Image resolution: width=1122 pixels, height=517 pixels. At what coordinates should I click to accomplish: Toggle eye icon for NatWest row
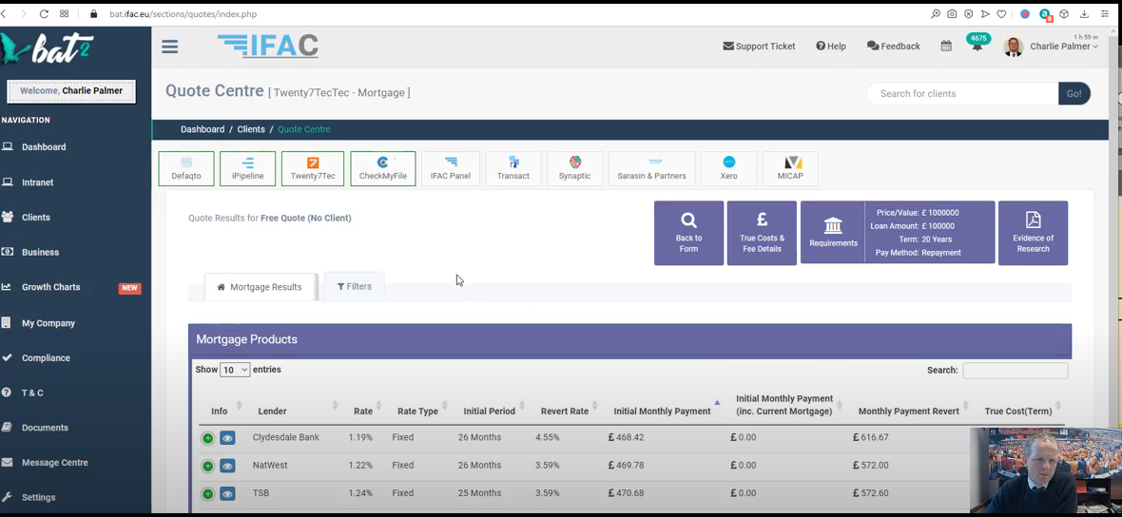pyautogui.click(x=227, y=466)
